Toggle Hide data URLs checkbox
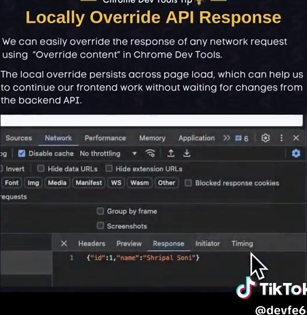 41,169
